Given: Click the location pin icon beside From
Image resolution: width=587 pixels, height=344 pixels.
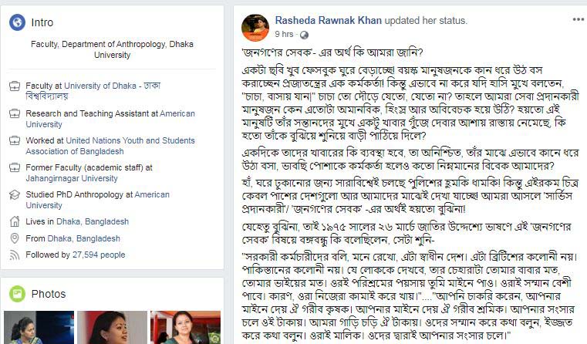Looking at the screenshot, I should (x=14, y=238).
